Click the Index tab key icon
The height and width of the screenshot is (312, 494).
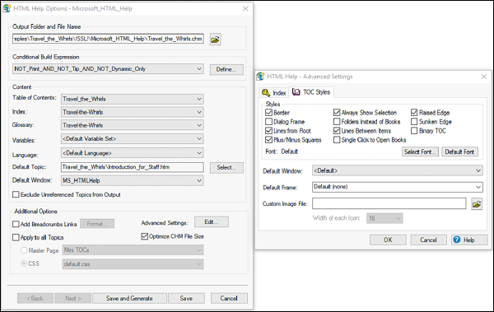click(266, 93)
